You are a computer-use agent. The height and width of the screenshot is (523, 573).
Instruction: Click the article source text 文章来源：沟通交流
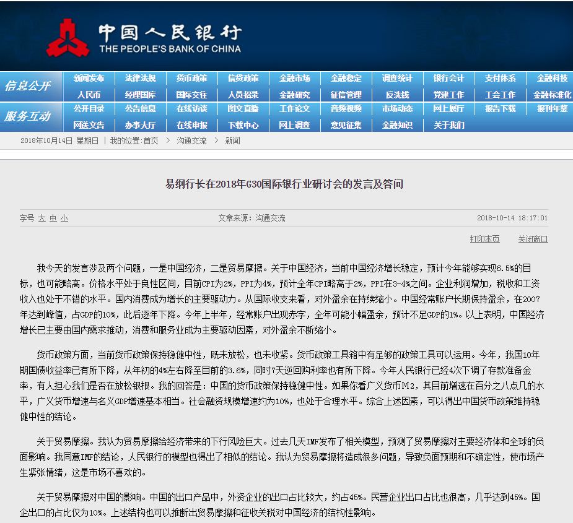[x=252, y=218]
